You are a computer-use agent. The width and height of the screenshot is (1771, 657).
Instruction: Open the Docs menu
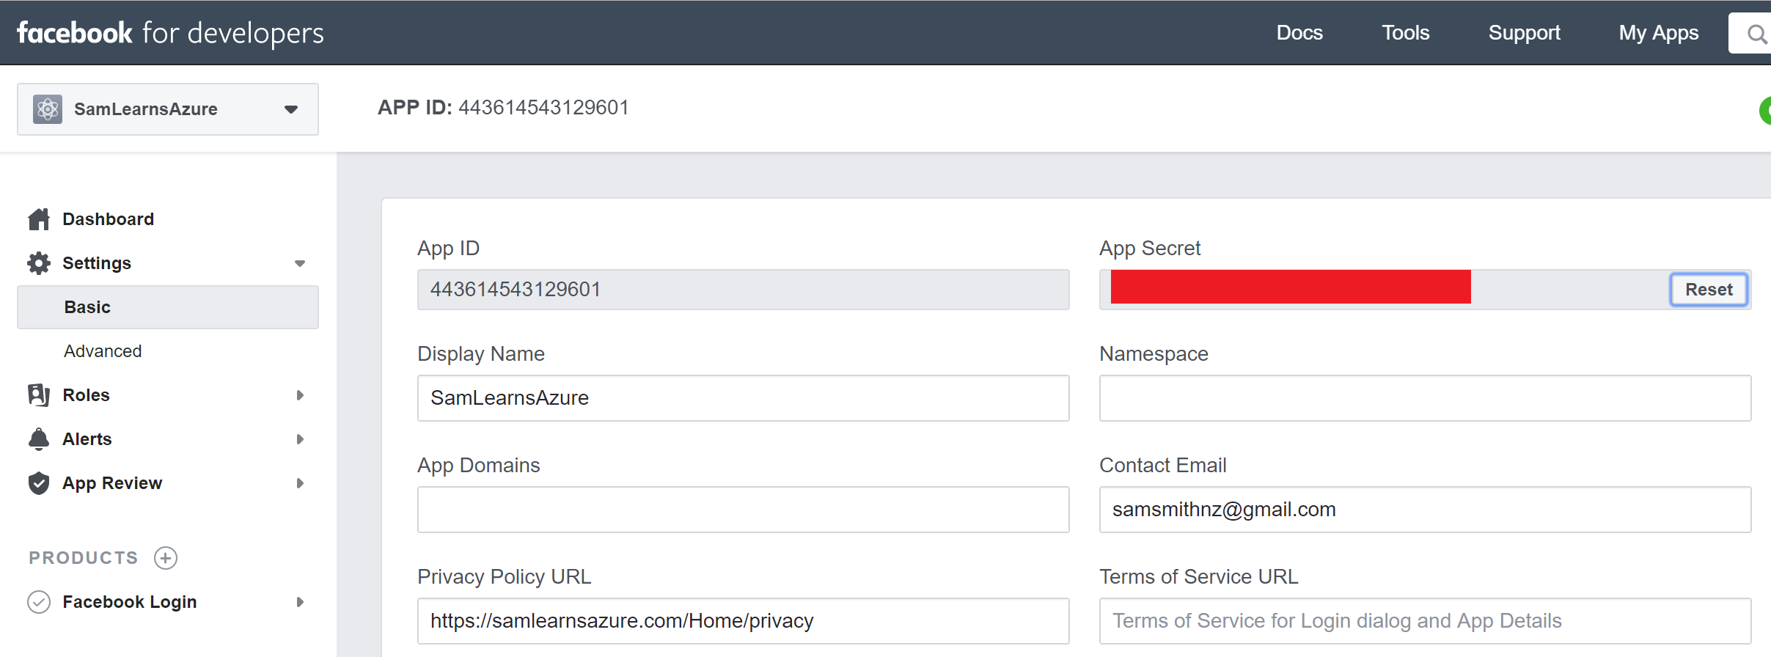(x=1299, y=33)
